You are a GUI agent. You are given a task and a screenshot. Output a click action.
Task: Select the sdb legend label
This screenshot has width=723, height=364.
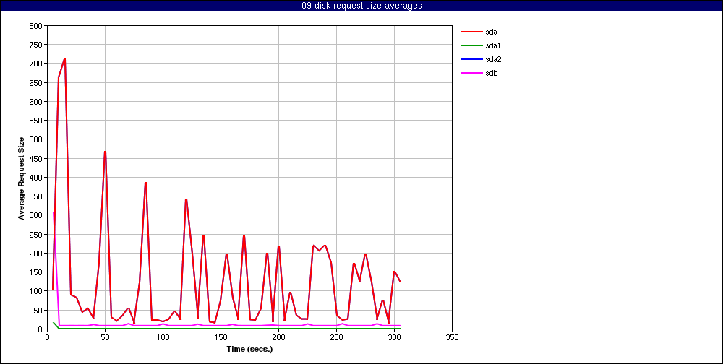[491, 73]
